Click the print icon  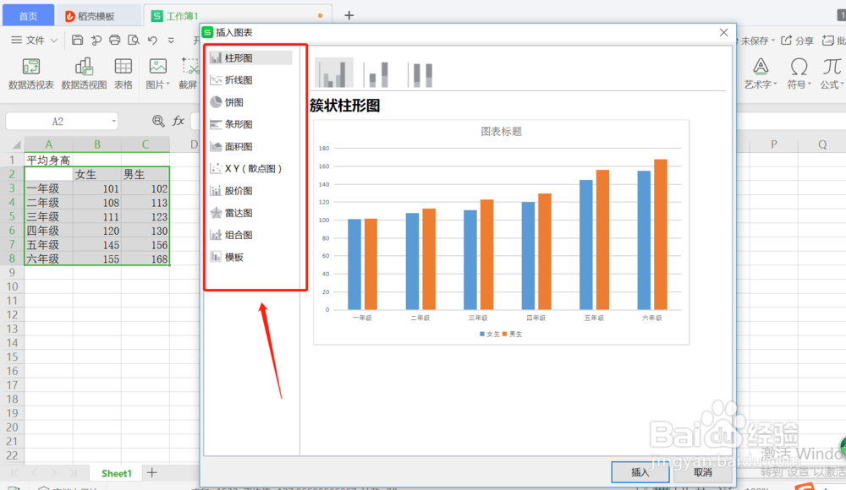coord(114,40)
